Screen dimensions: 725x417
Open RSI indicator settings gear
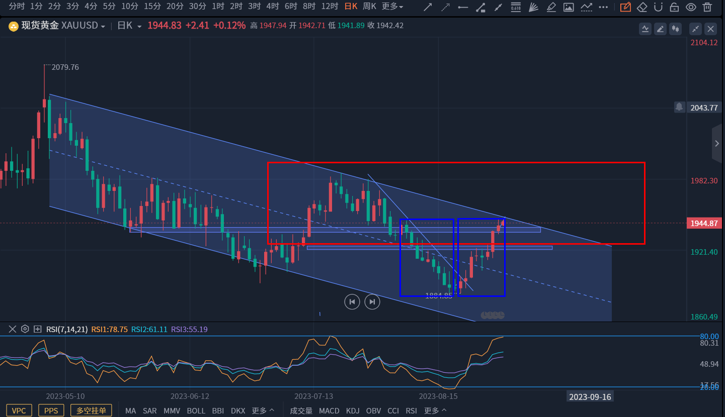point(25,329)
